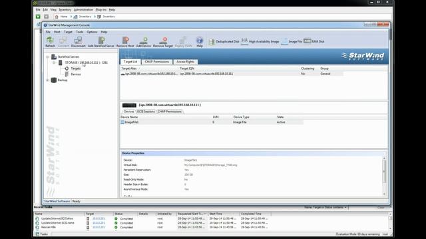Image resolution: width=426 pixels, height=239 pixels.
Task: Click the STORAGE server icon in tree
Action: pos(61,62)
